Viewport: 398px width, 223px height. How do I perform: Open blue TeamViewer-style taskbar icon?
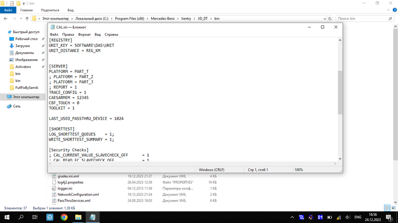[x=50, y=217]
